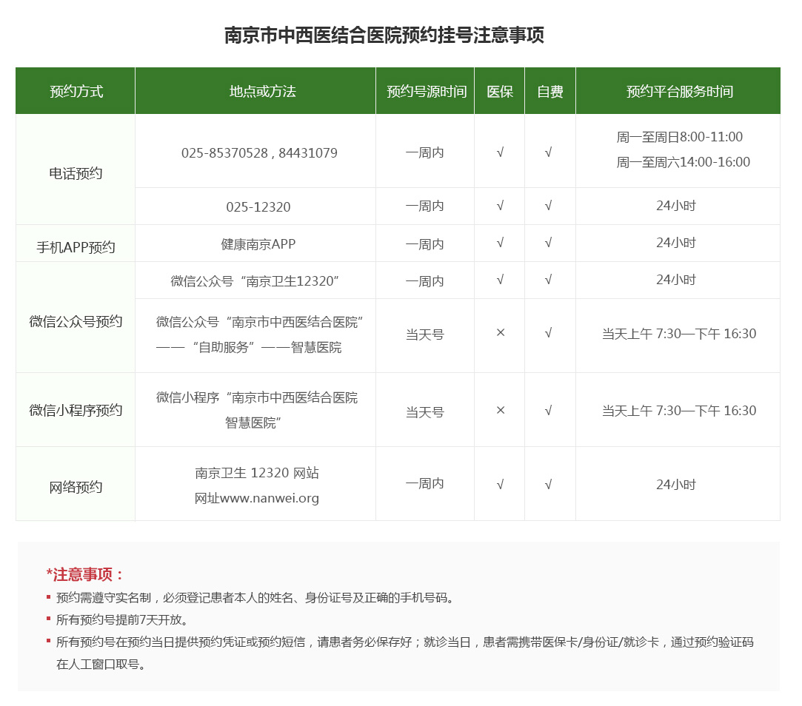Click the 医保 cross mark in 微信小程序预约 row

click(x=500, y=410)
